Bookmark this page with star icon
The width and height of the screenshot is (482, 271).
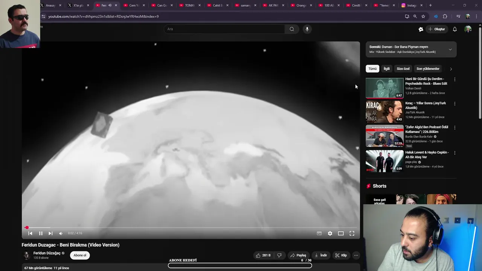(x=423, y=17)
